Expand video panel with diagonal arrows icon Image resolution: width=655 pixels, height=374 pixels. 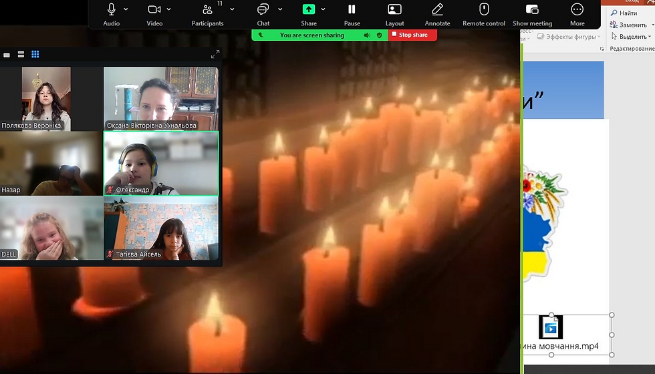(x=215, y=54)
